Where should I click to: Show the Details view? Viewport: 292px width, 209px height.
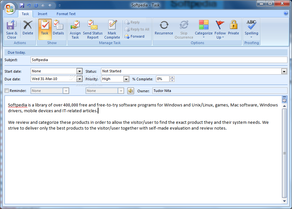point(58,28)
